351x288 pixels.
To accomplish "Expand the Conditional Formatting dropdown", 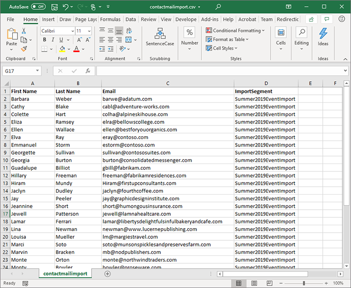I will click(236, 31).
